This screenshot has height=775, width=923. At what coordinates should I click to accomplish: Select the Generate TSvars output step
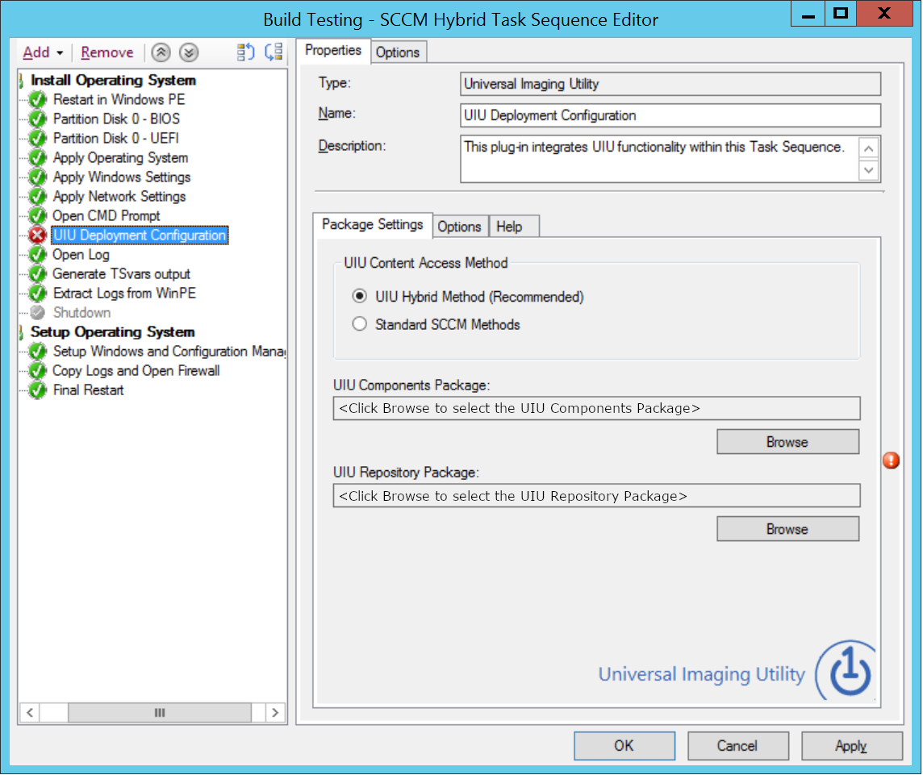coord(121,274)
